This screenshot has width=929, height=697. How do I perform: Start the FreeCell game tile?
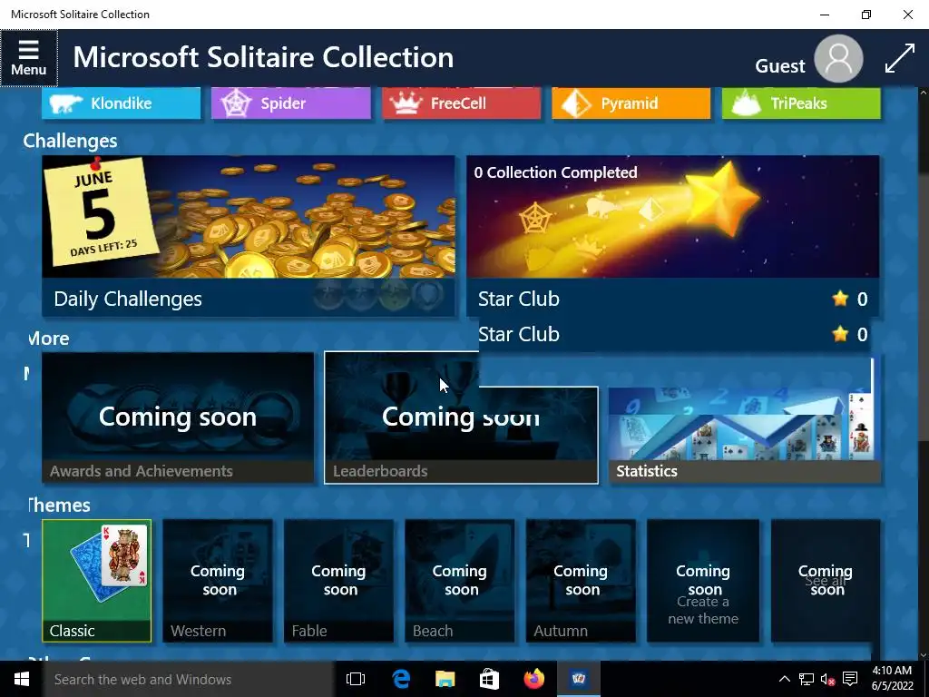[x=461, y=103]
